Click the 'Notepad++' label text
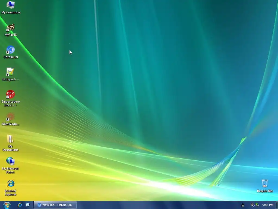The height and width of the screenshot is (209, 278). tap(11, 79)
